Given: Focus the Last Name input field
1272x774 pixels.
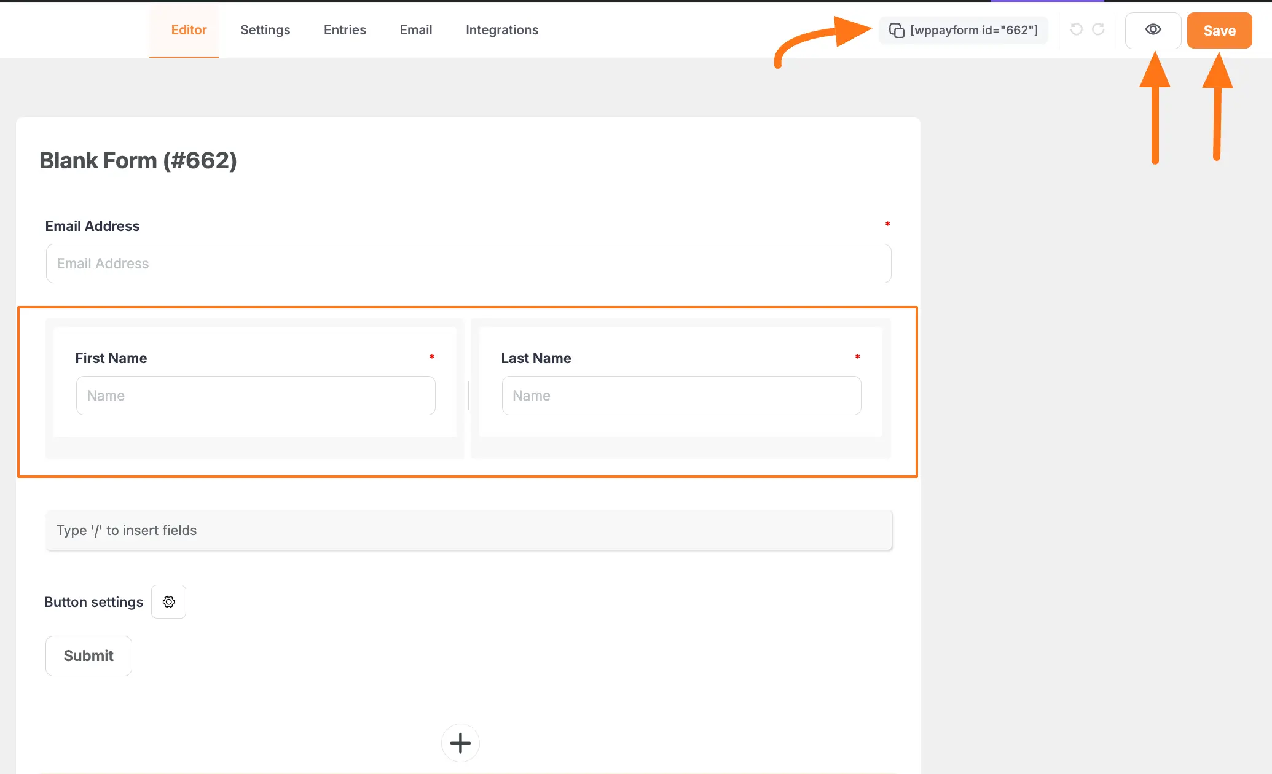Looking at the screenshot, I should click(x=681, y=396).
